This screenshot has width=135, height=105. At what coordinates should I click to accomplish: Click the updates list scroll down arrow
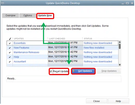120,65
